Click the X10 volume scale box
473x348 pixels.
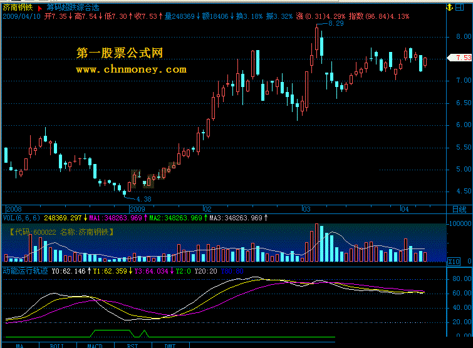(x=454, y=262)
